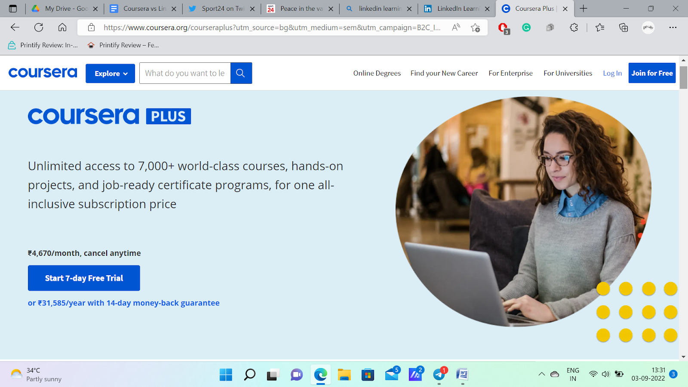The image size is (688, 387).
Task: Click the yearly plan money-back guarantee link
Action: click(124, 303)
